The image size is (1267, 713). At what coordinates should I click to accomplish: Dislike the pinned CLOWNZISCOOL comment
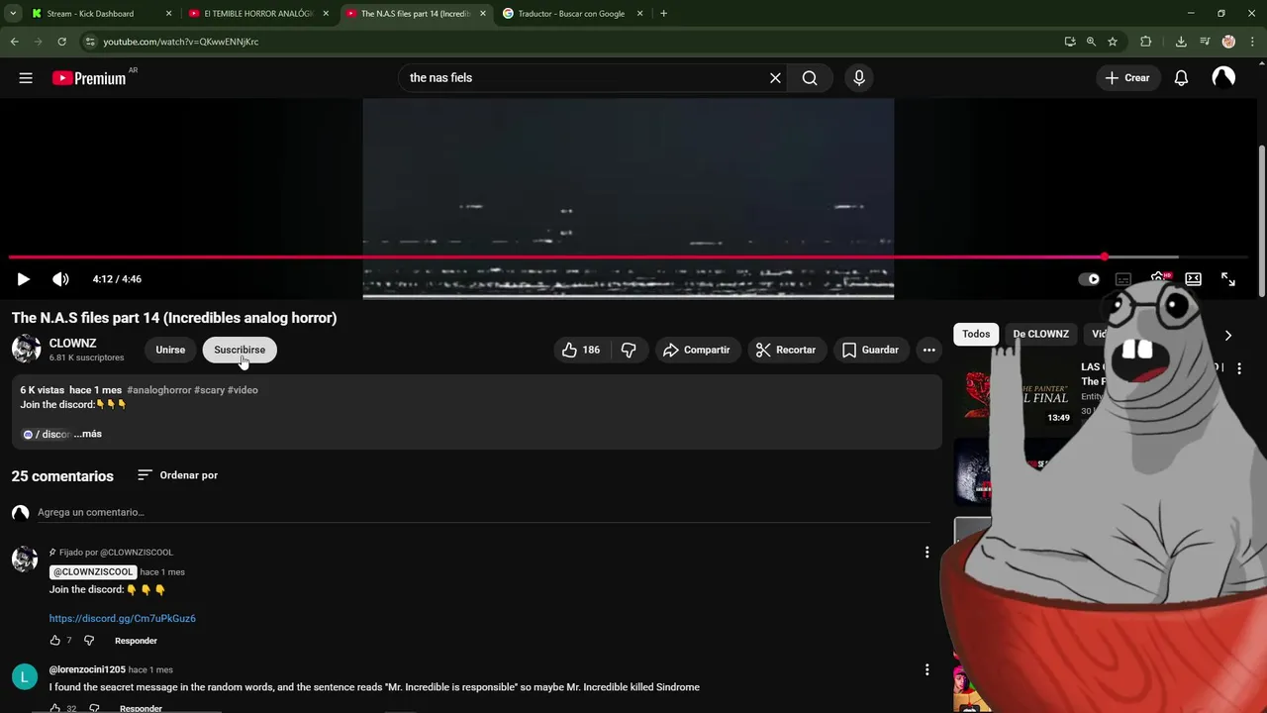pos(89,641)
